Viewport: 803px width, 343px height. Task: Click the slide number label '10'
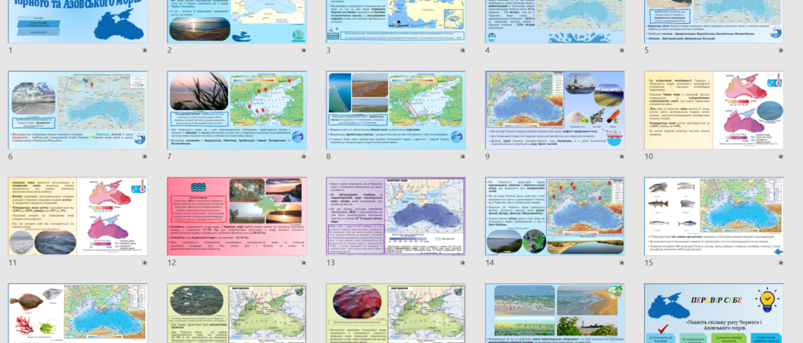649,156
